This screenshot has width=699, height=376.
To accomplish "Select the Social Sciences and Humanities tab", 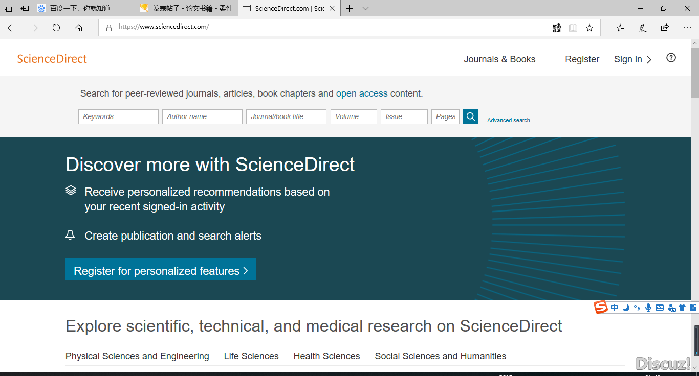I will point(440,356).
